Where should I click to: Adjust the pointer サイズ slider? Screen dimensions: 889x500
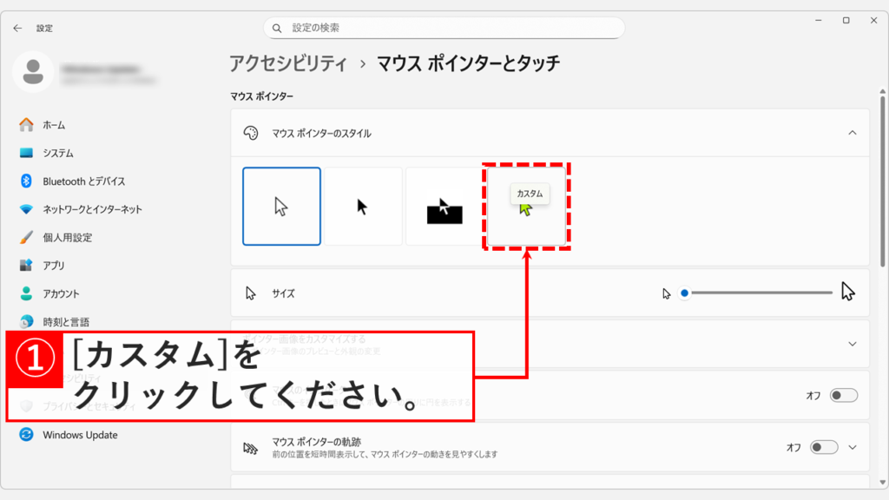(685, 293)
